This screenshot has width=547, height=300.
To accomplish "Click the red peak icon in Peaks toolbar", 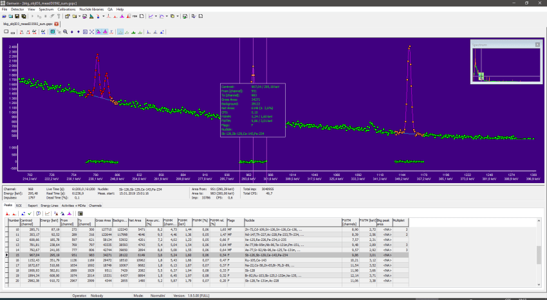I will coord(7,213).
